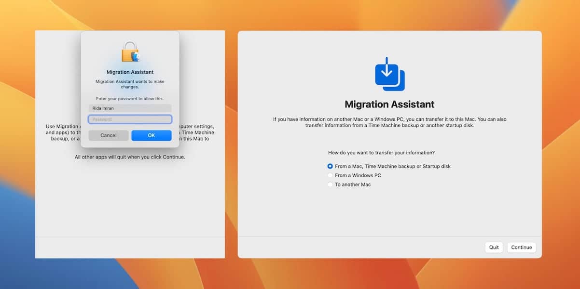
Task: Confirm the password dialog with OK
Action: (152, 135)
